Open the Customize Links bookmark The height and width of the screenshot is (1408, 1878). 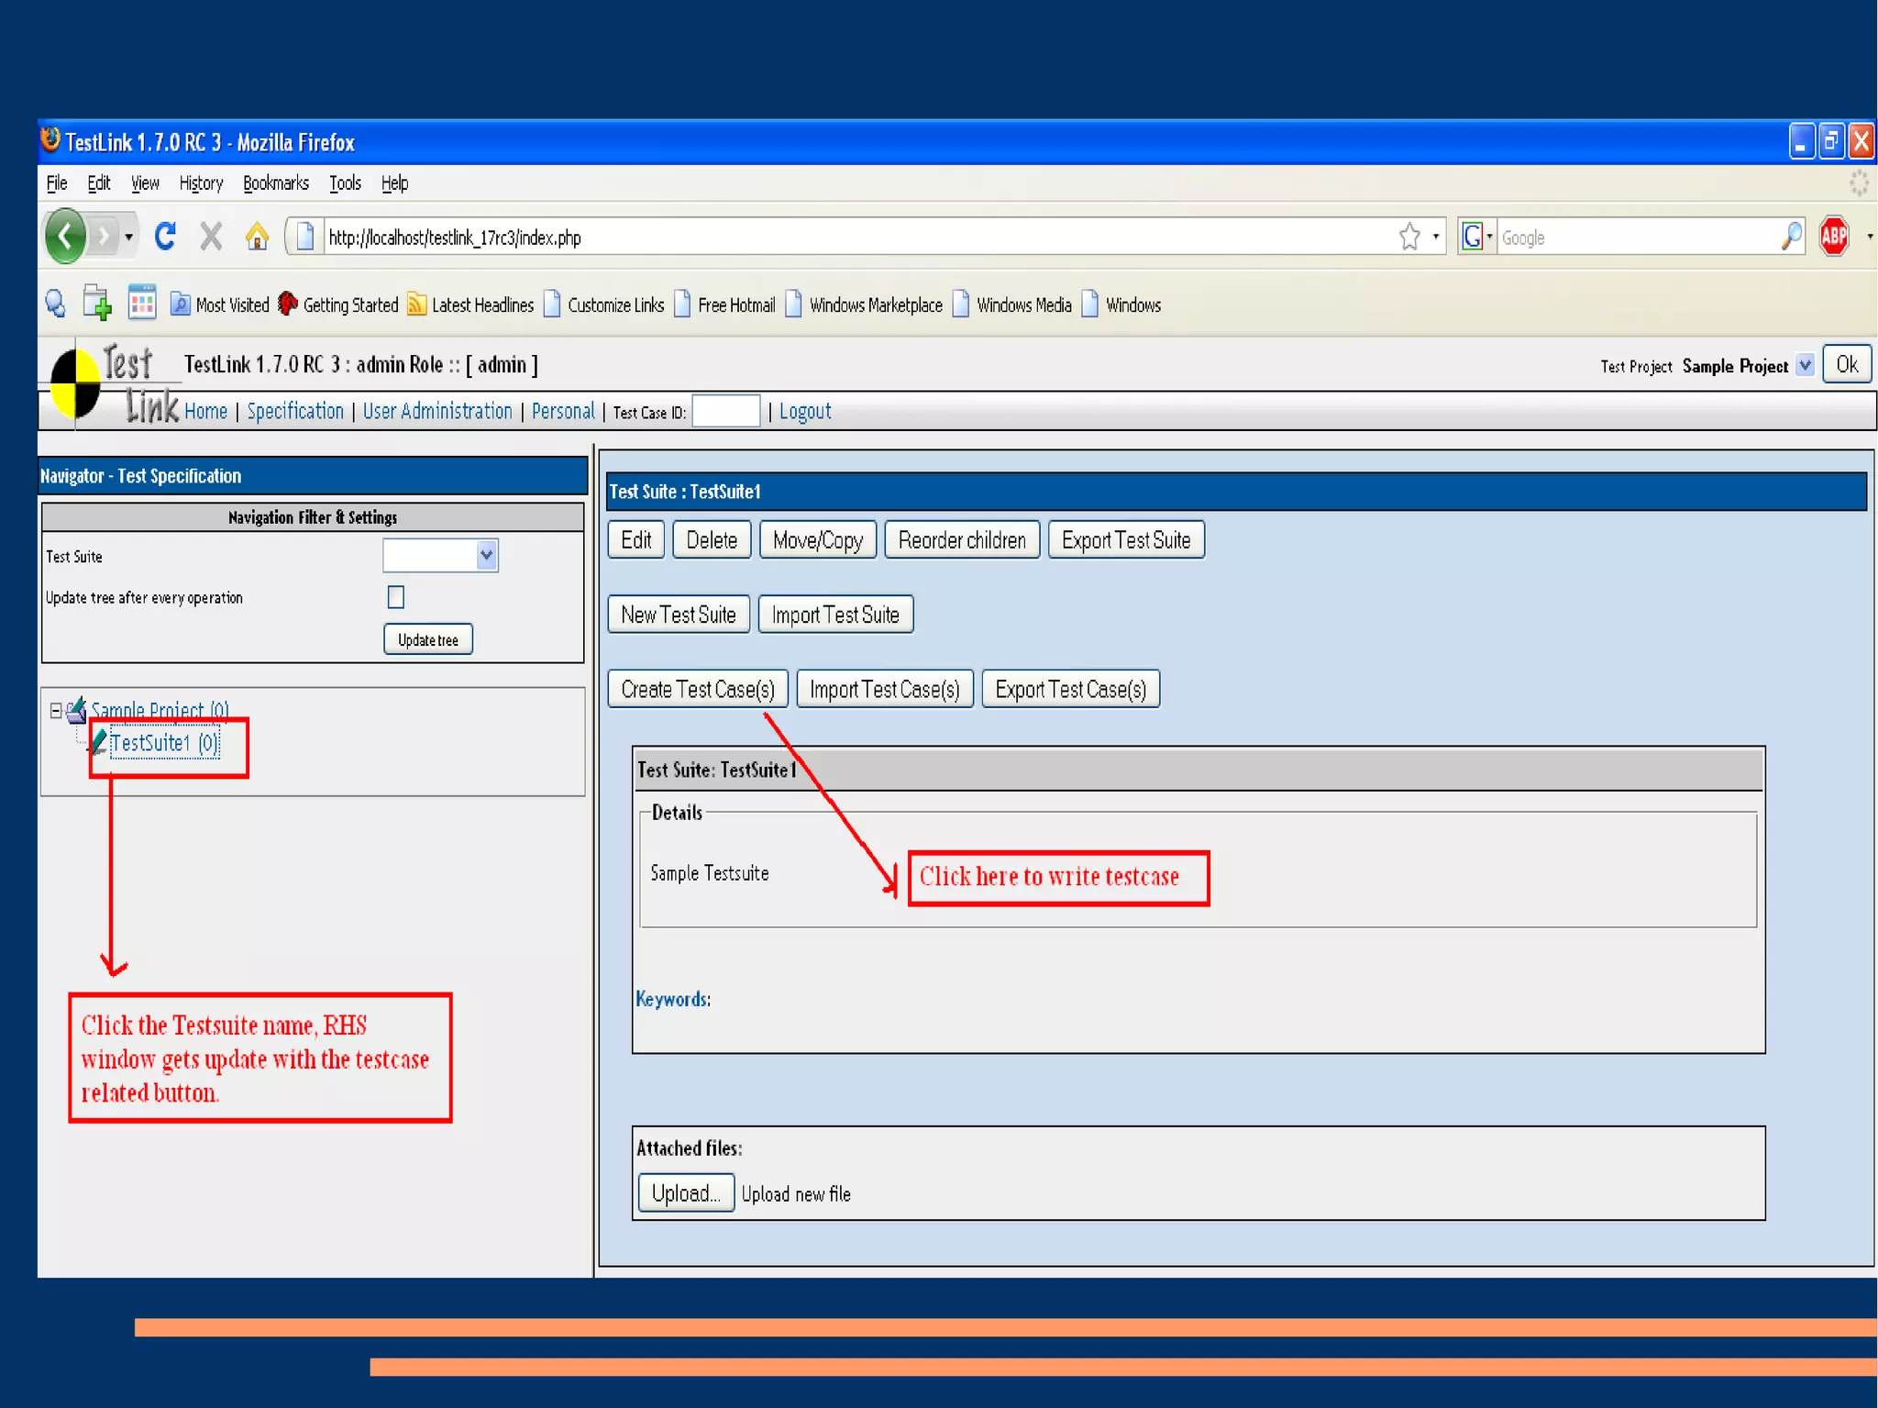point(604,305)
